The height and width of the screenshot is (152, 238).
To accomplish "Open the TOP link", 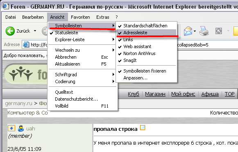I will 230,94.
